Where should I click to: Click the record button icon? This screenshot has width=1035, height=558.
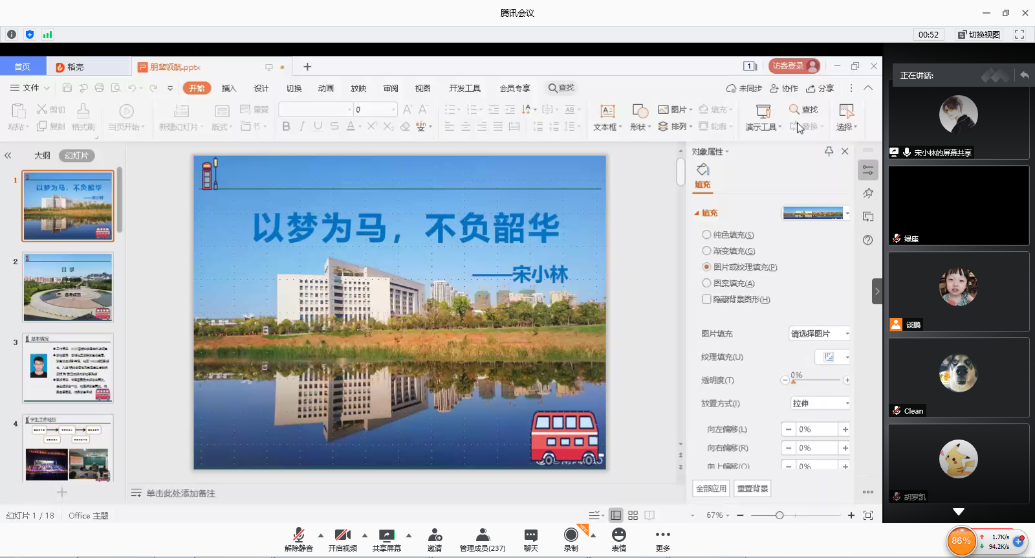coord(571,535)
